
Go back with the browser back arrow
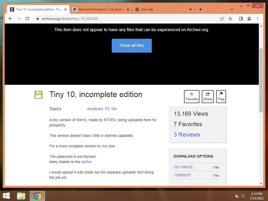(x=10, y=19)
